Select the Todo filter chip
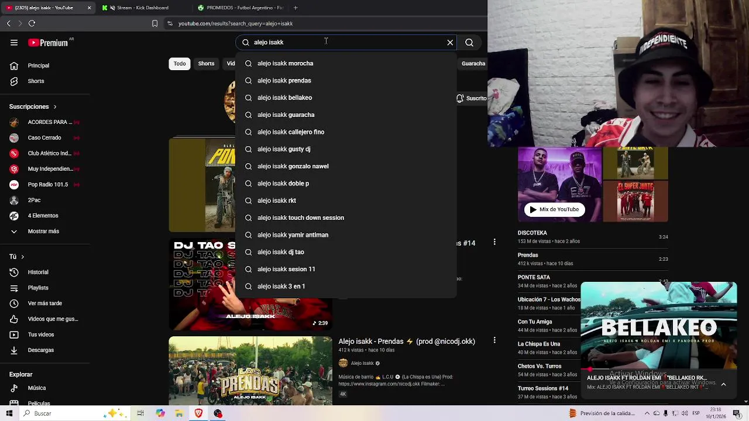 pyautogui.click(x=180, y=64)
